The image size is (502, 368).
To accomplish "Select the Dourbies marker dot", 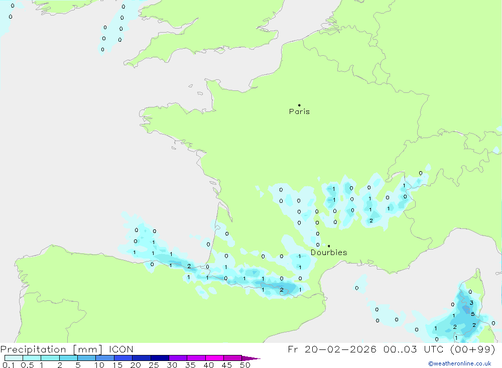I will point(329,246).
